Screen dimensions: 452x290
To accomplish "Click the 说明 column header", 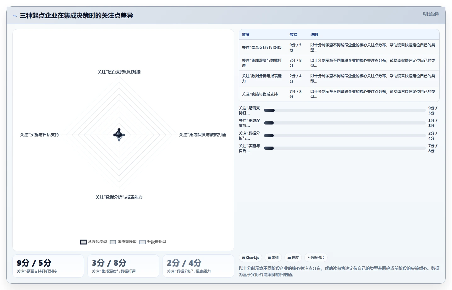I will point(314,35).
